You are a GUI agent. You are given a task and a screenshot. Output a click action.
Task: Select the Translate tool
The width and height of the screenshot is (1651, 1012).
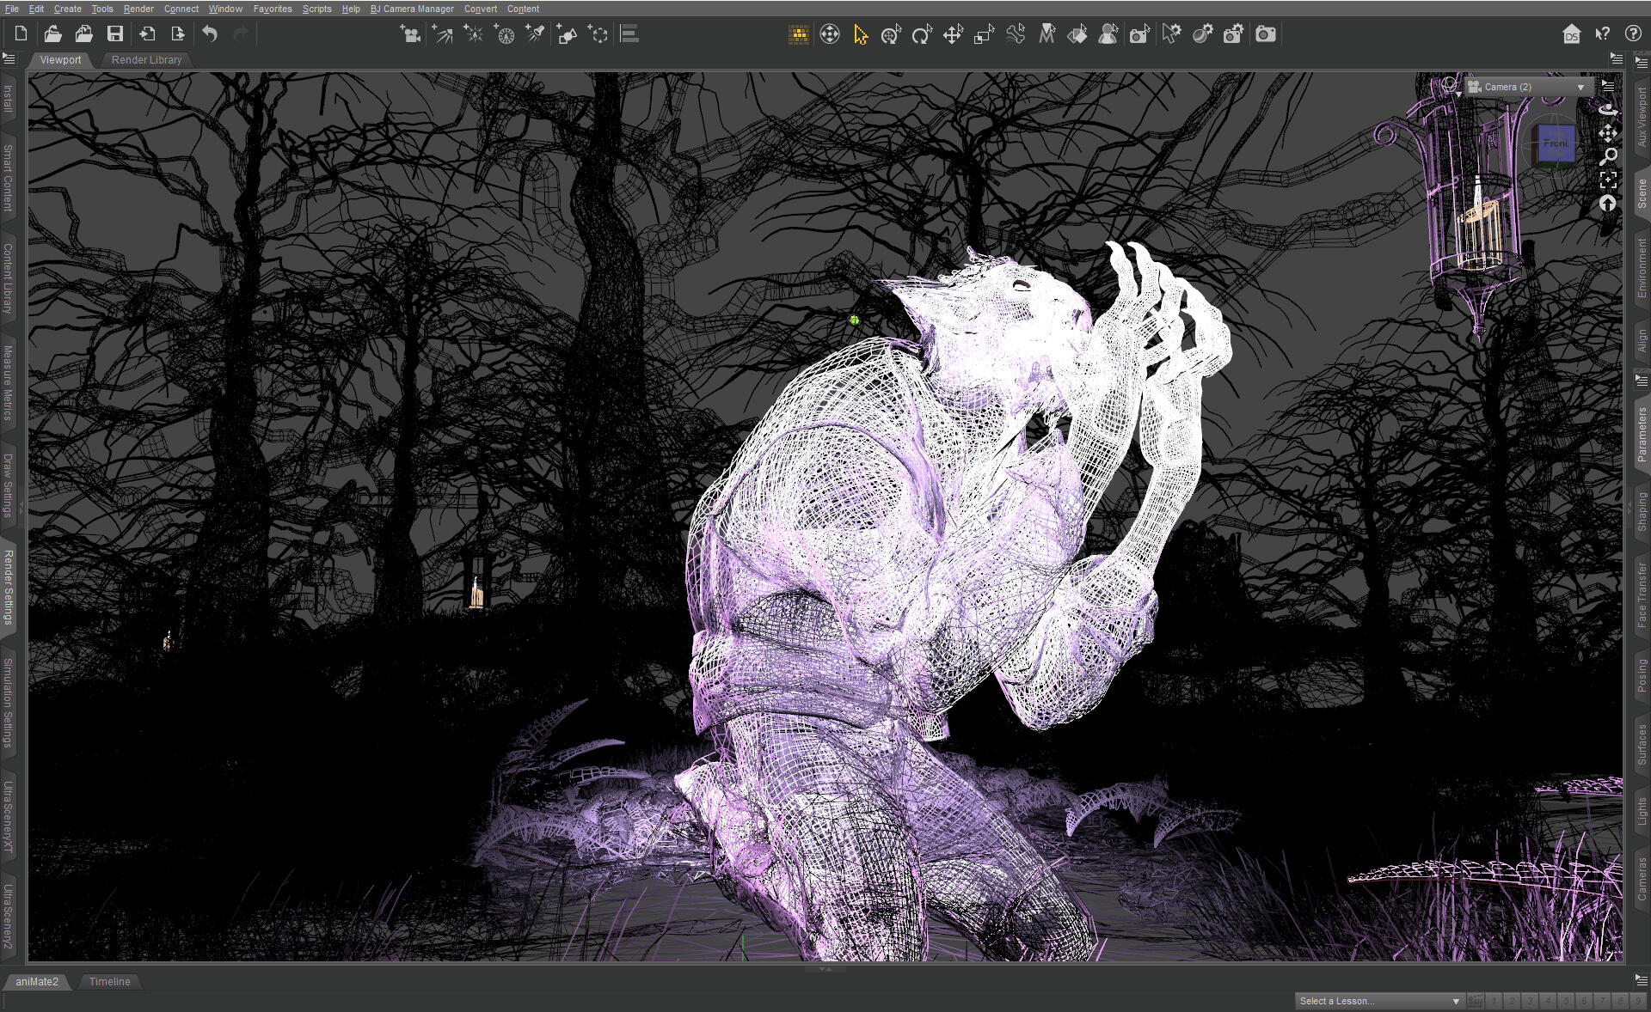[x=953, y=34]
